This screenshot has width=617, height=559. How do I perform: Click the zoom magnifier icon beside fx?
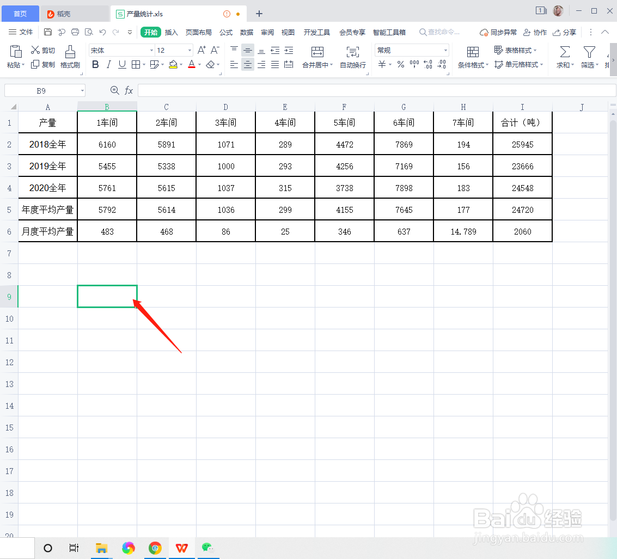pyautogui.click(x=114, y=90)
